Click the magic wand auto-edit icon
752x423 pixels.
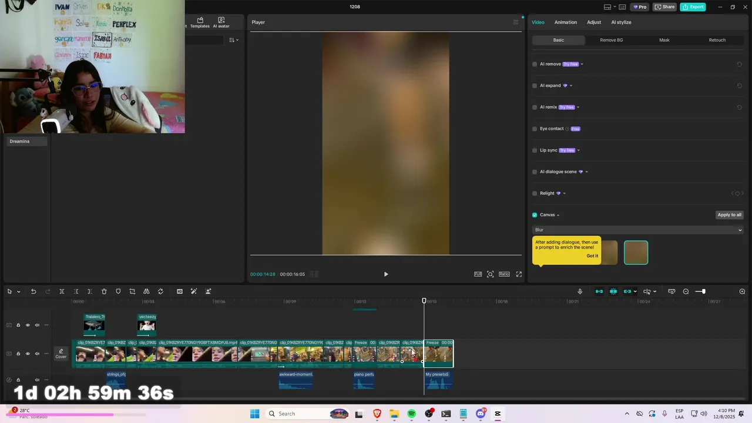coord(194,291)
